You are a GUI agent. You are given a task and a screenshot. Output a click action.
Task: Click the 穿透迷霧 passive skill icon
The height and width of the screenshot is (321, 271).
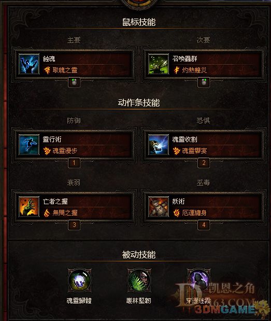coord(198,281)
